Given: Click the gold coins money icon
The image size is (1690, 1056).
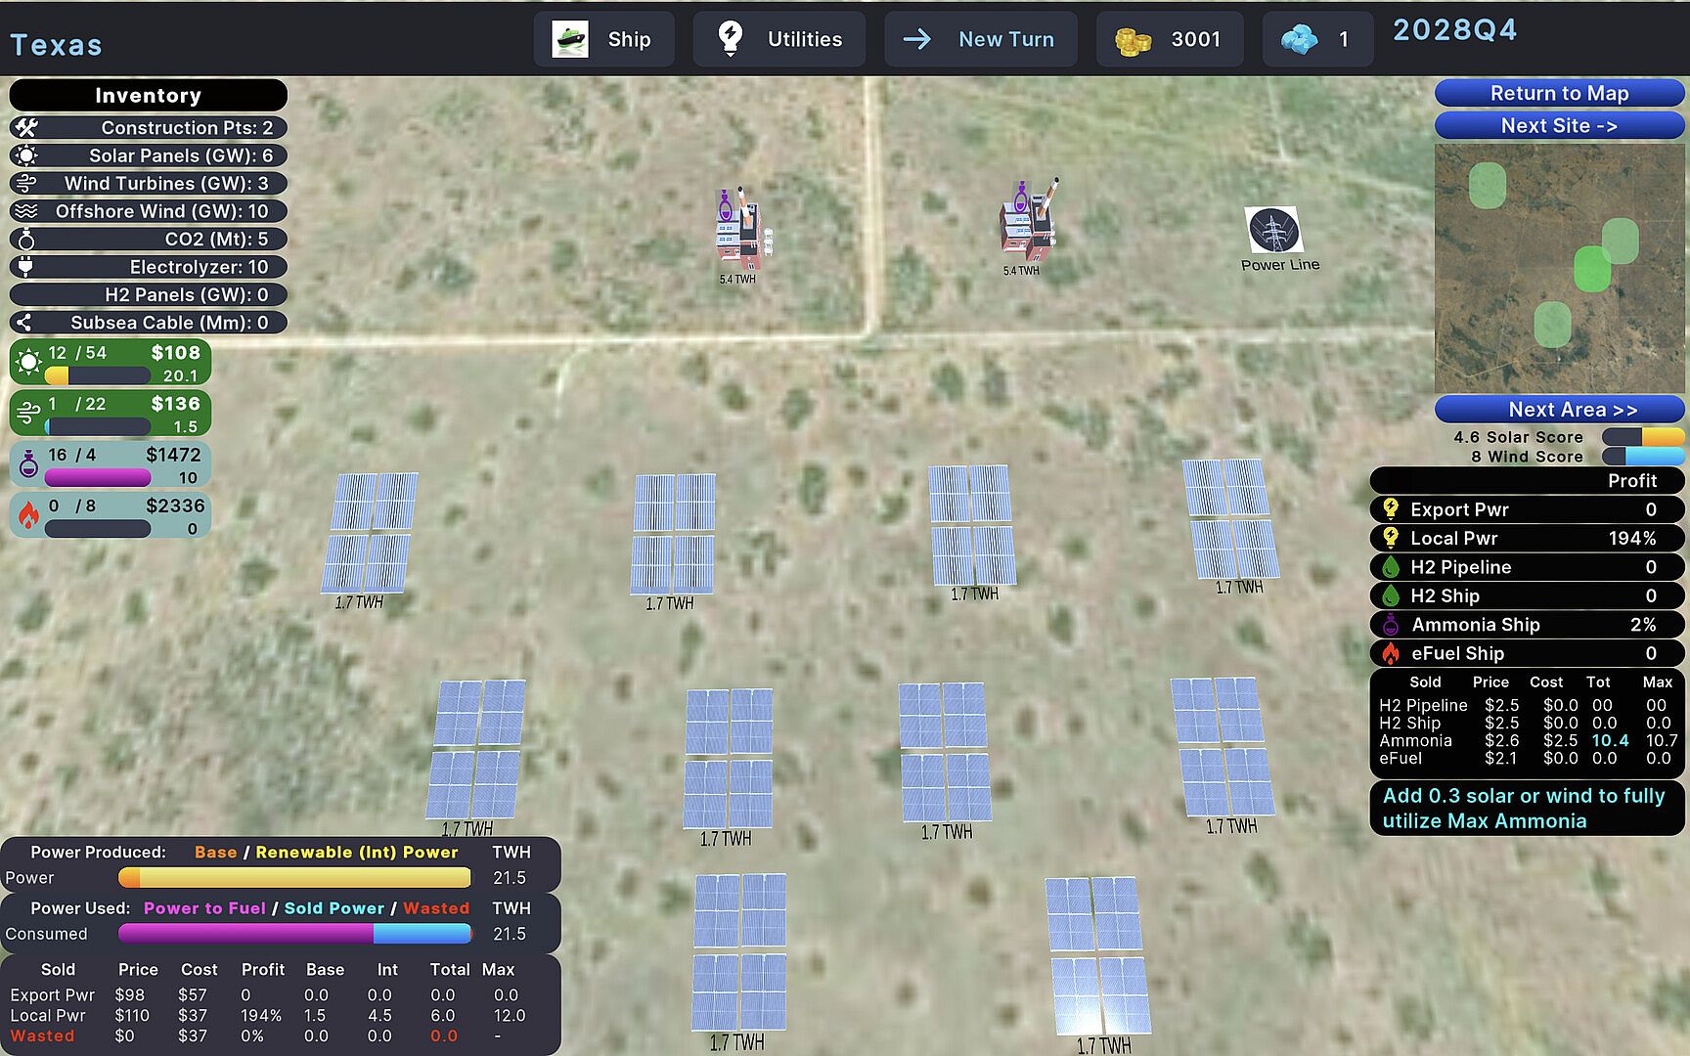Looking at the screenshot, I should [x=1133, y=40].
